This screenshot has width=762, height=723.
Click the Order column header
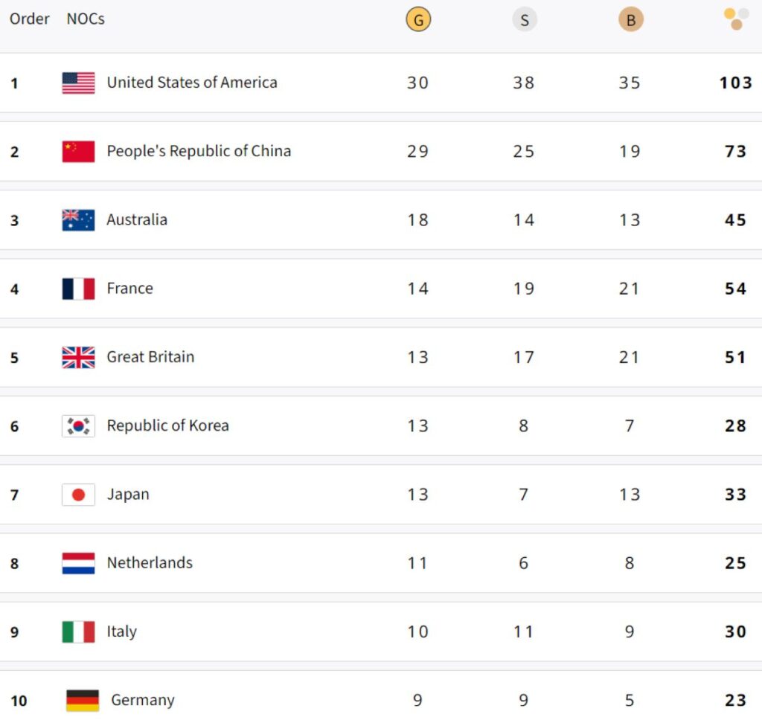29,19
